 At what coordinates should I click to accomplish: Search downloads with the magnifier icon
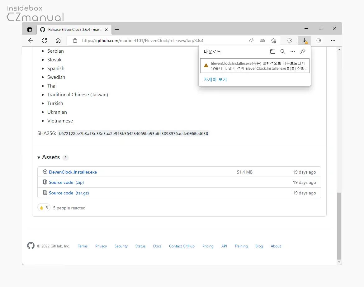click(x=282, y=51)
